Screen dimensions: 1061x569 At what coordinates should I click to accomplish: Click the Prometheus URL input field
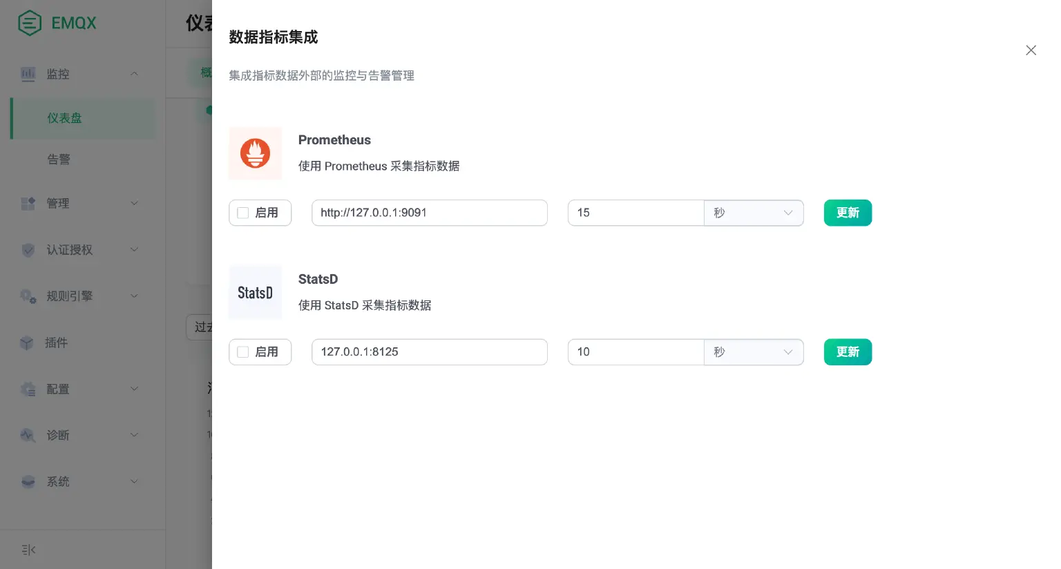(x=430, y=213)
